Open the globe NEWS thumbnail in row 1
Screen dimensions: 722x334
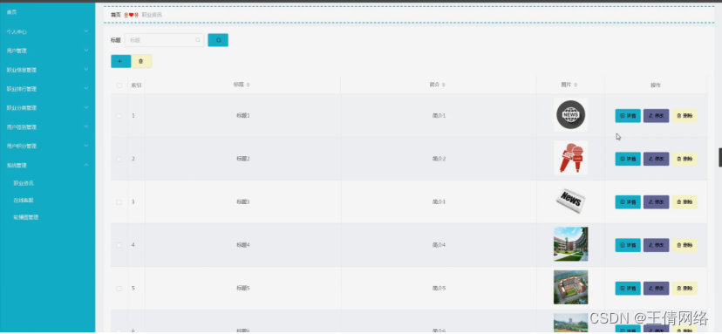570,115
